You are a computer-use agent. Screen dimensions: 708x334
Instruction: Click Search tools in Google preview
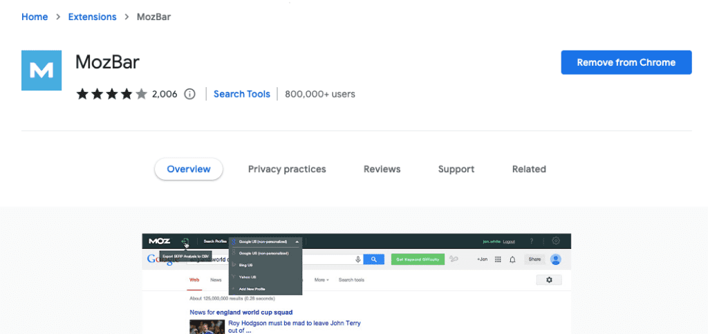[351, 280]
